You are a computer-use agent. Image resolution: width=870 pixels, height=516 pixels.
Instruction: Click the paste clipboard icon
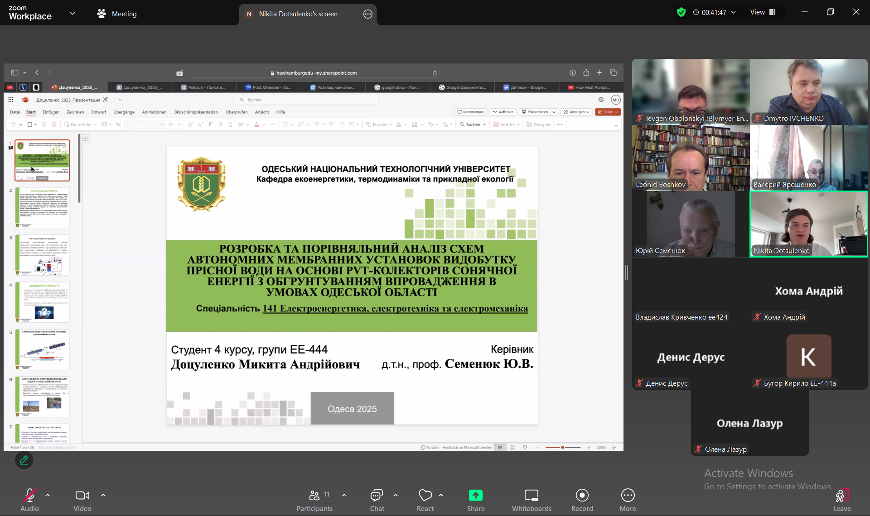click(29, 124)
